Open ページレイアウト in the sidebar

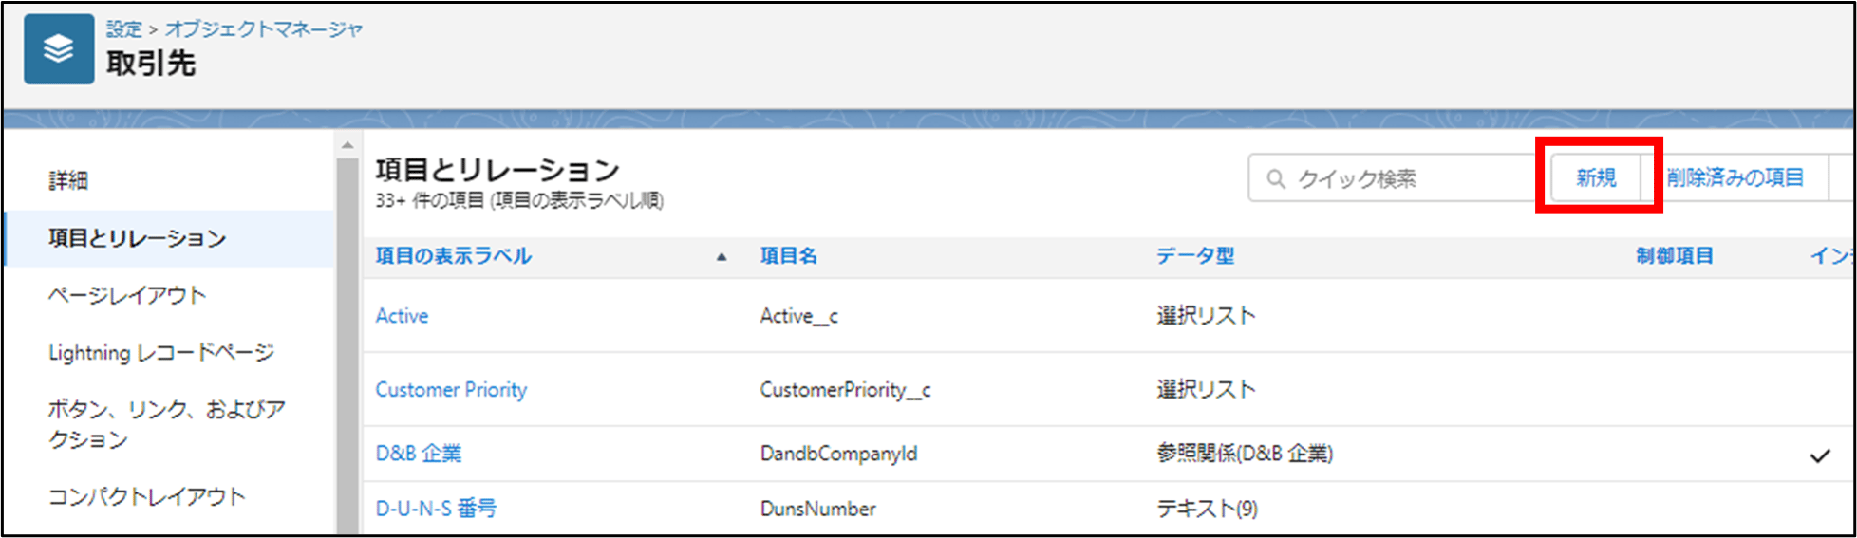[x=127, y=295]
